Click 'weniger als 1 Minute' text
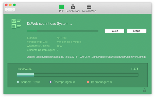 pyautogui.click(x=69, y=42)
